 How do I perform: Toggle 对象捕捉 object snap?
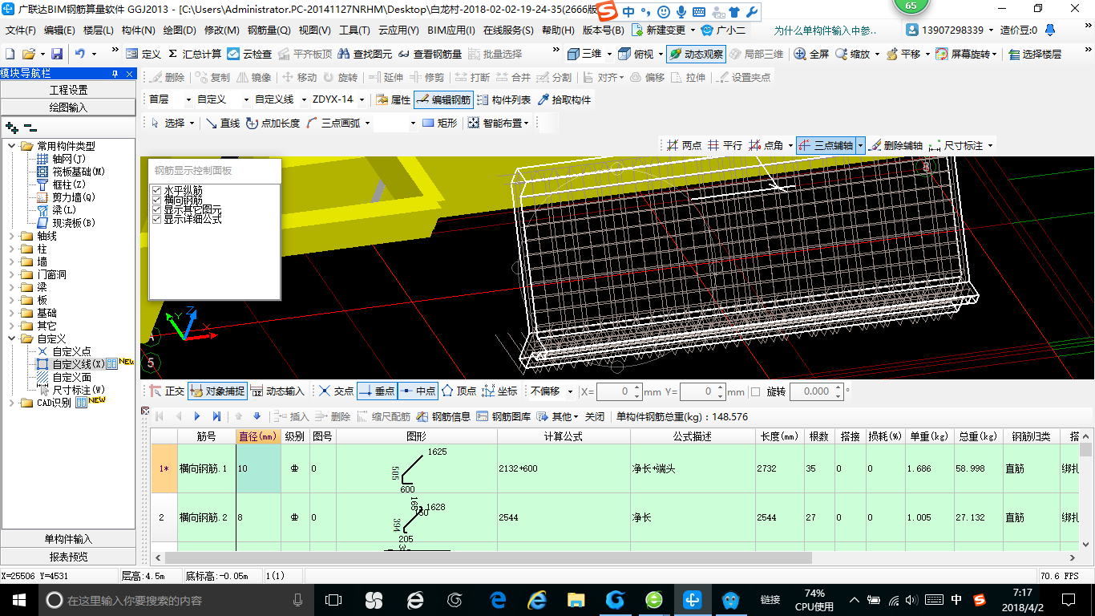coord(217,391)
